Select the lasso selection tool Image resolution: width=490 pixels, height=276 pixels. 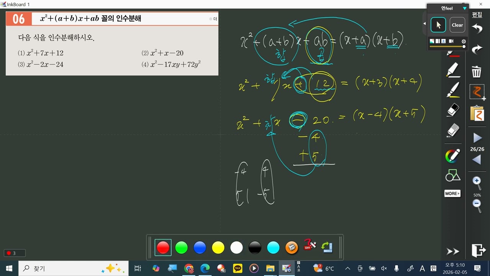pyautogui.click(x=477, y=92)
